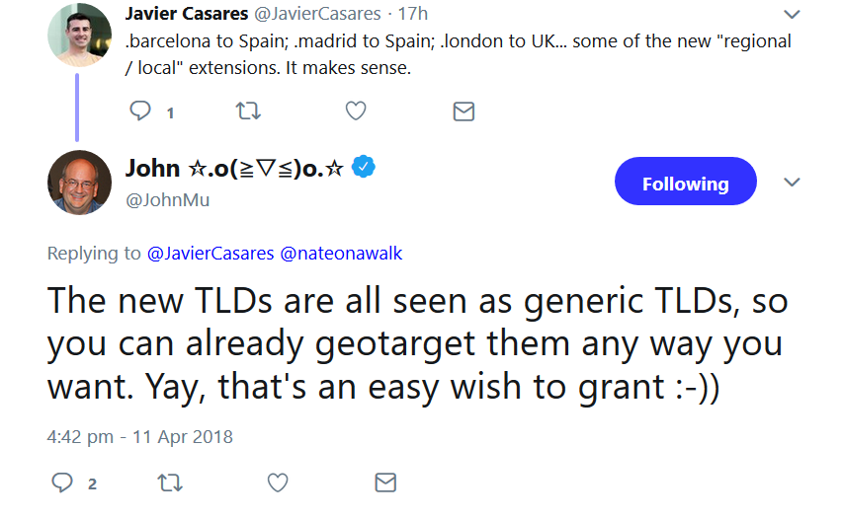
Task: Reply to John's tweet about TLDs
Action: click(63, 483)
